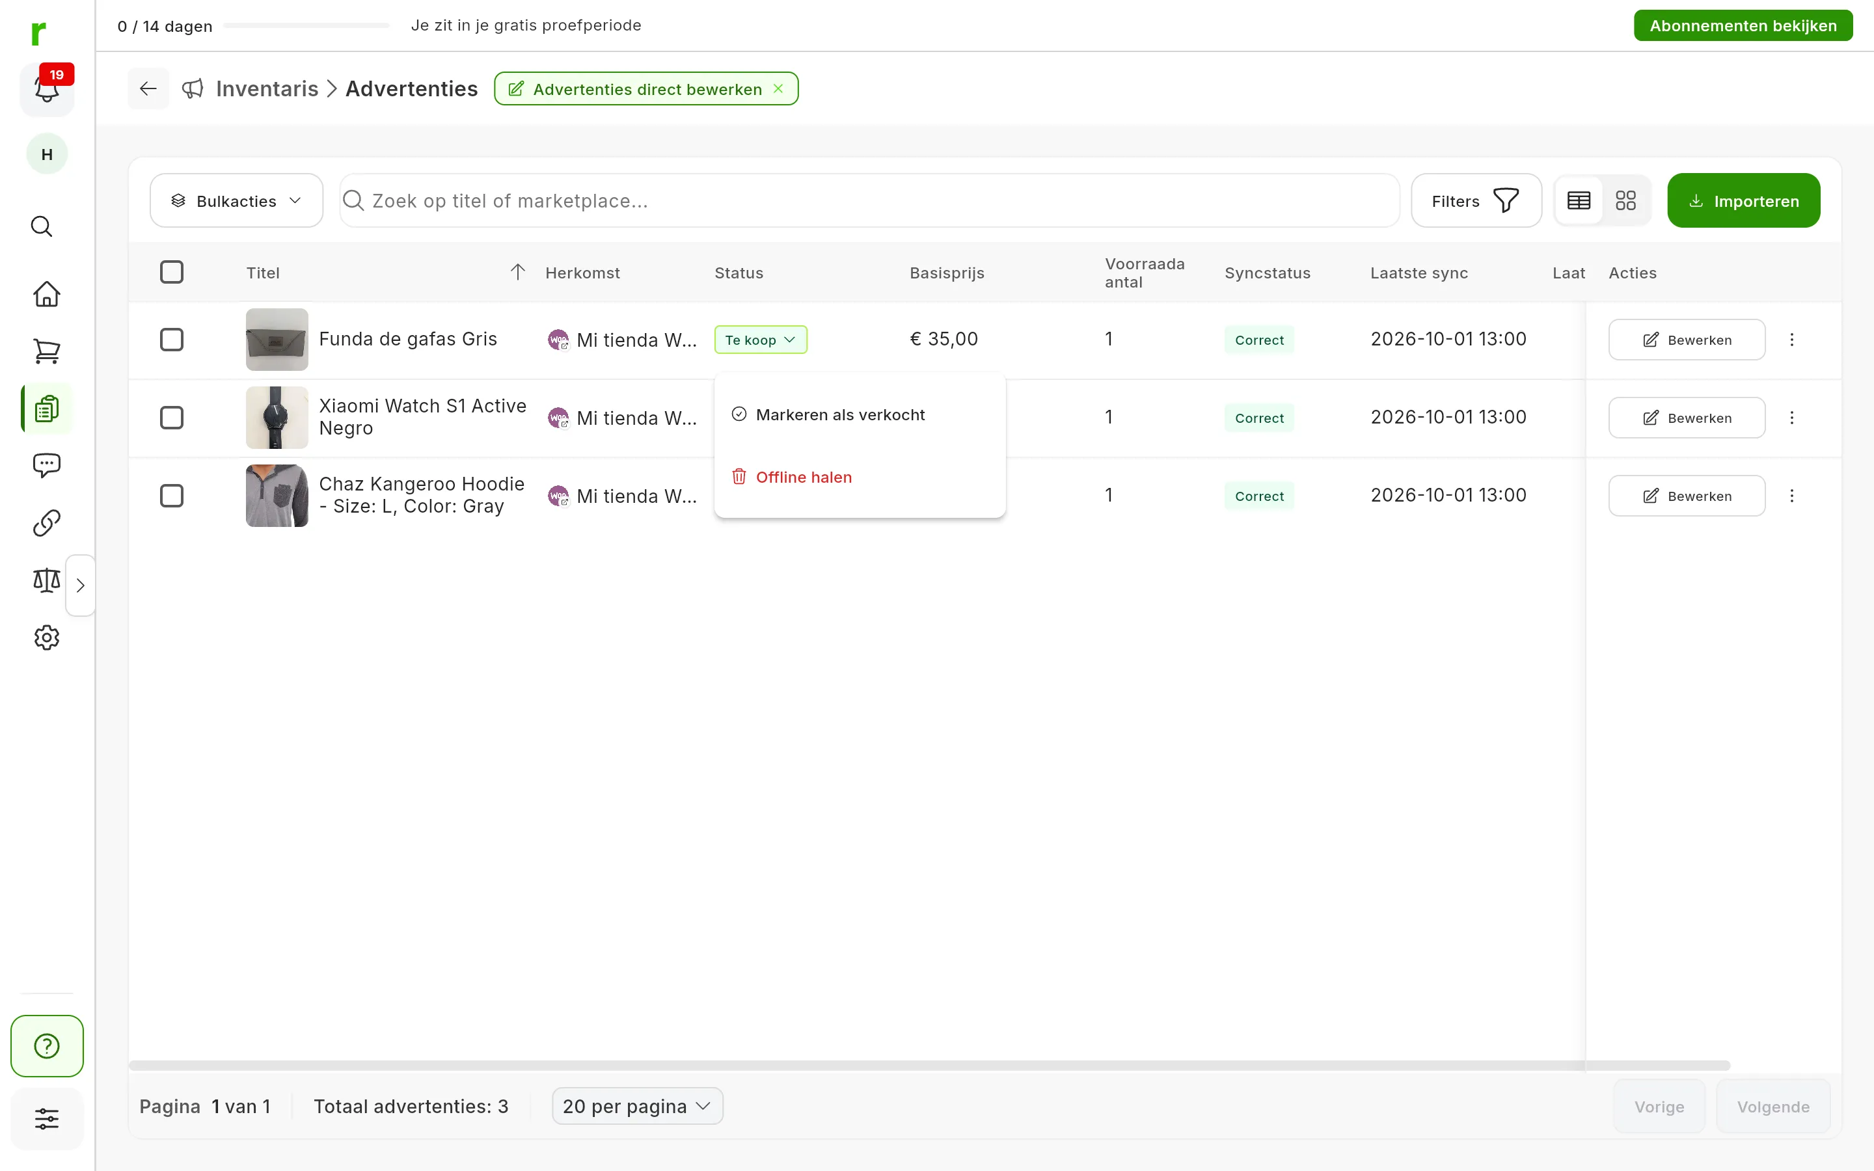Open more options for Funda de gafas Gris
1874x1171 pixels.
pyautogui.click(x=1792, y=340)
